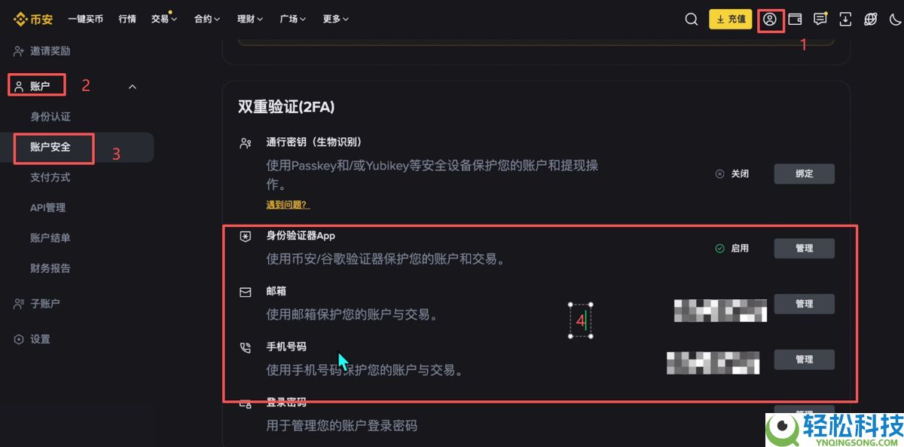
Task: Select 身份认证 in the sidebar
Action: tap(53, 116)
